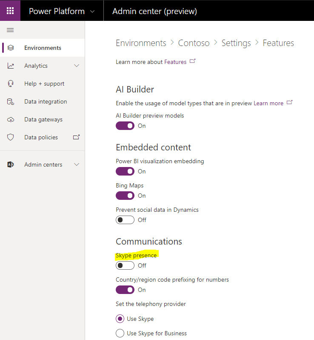Click the Skype presence label
Image resolution: width=314 pixels, height=340 pixels.
tap(136, 256)
